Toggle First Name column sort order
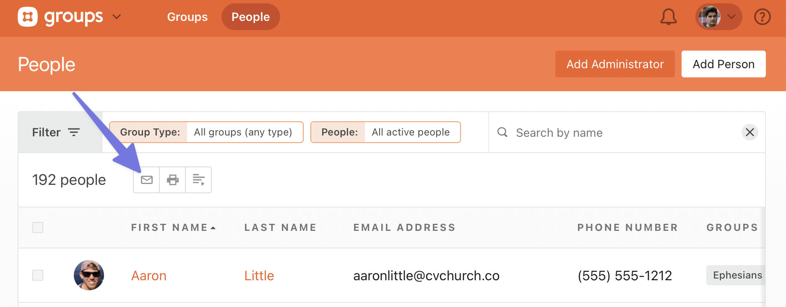 click(x=173, y=227)
